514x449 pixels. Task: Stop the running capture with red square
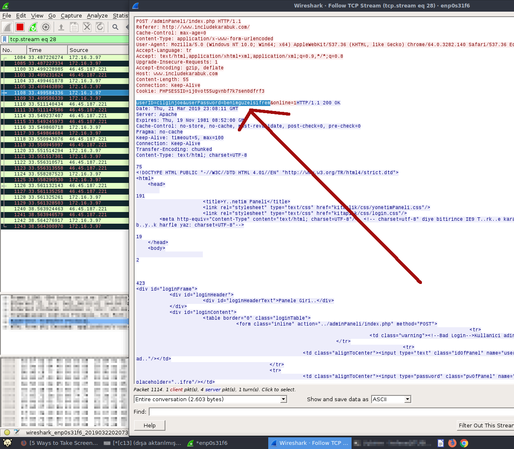20,27
